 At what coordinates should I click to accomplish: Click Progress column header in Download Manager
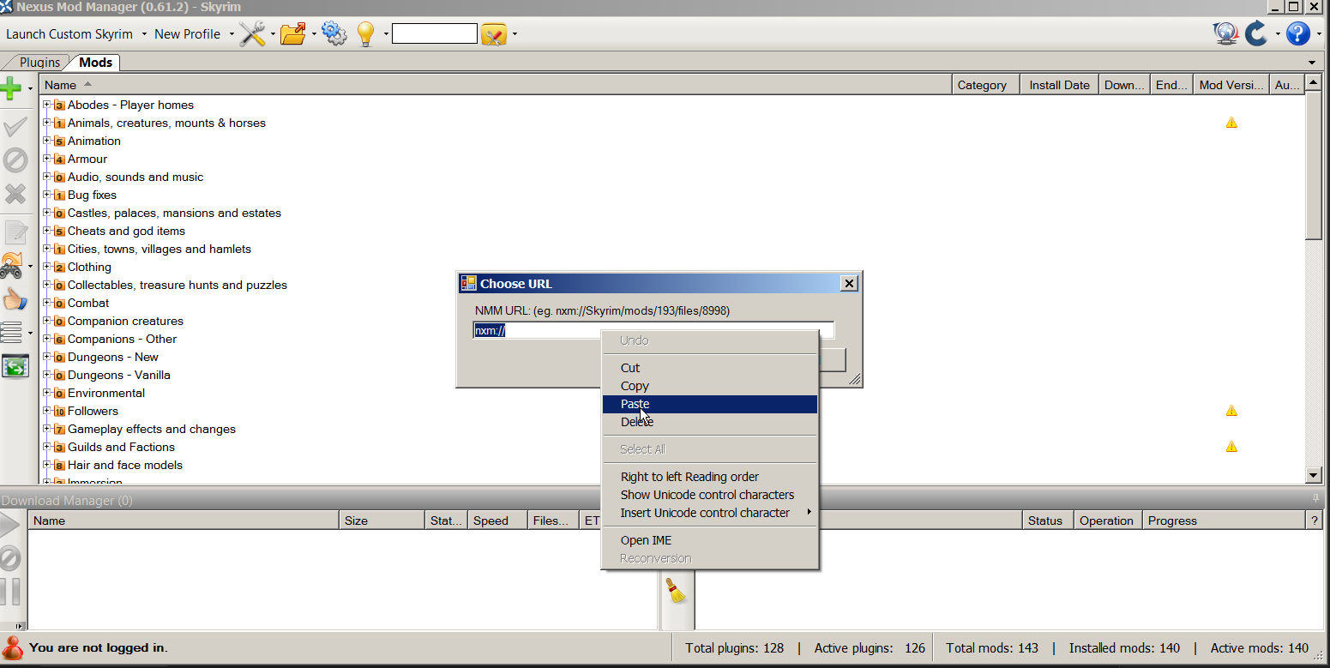(x=1223, y=521)
